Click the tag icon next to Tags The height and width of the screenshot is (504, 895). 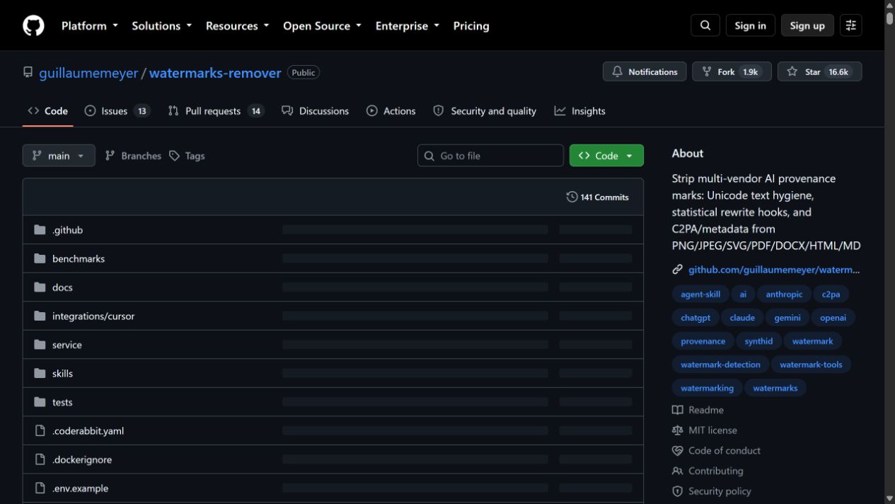[175, 156]
